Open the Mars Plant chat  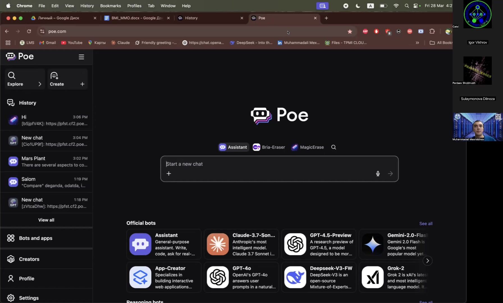[46, 162]
